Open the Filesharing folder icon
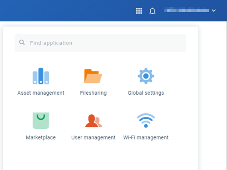The width and height of the screenshot is (227, 170). [x=93, y=76]
